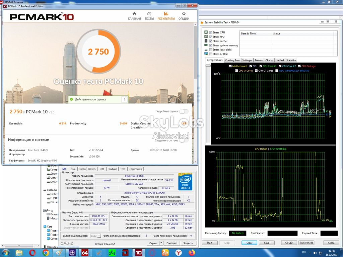This screenshot has width=343, height=257.
Task: Click the Date & Time column header
Action: (256, 33)
